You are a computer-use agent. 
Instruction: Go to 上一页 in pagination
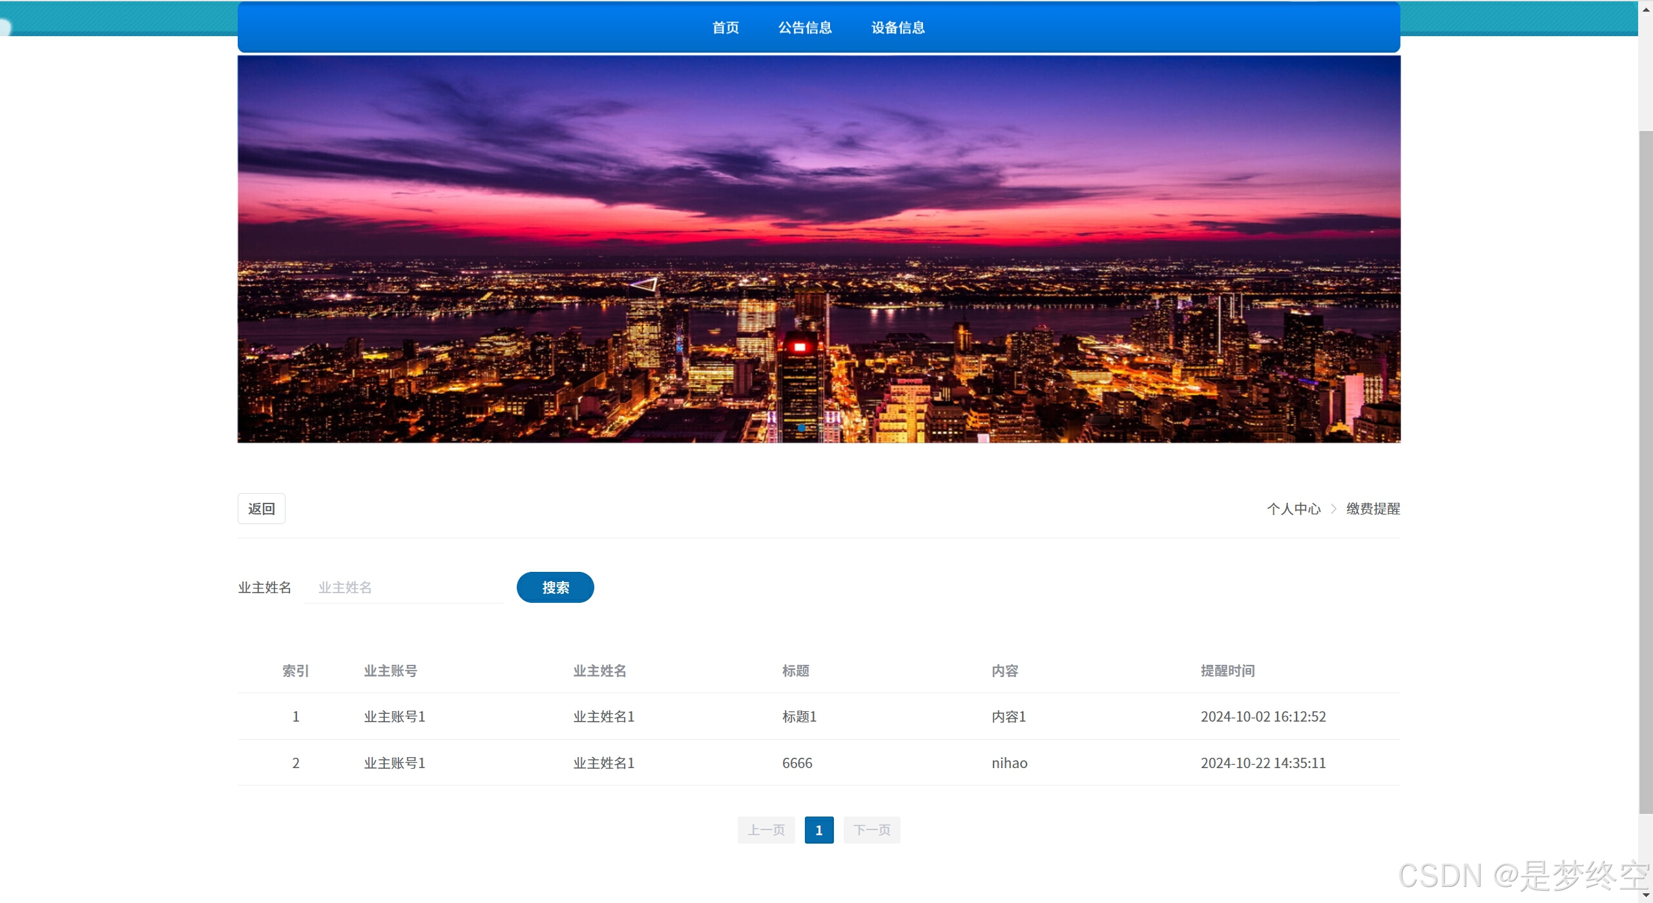coord(765,830)
